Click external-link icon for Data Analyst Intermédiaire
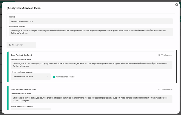The width and height of the screenshot is (181, 115). click(159, 89)
